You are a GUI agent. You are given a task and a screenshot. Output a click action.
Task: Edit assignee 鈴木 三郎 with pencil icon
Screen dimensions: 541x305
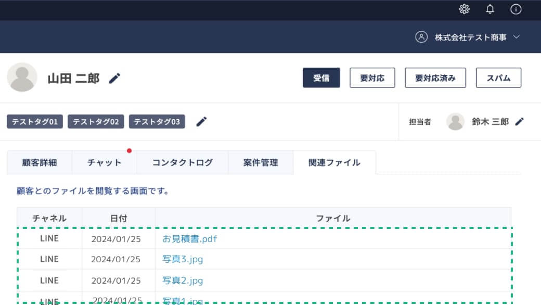(519, 121)
